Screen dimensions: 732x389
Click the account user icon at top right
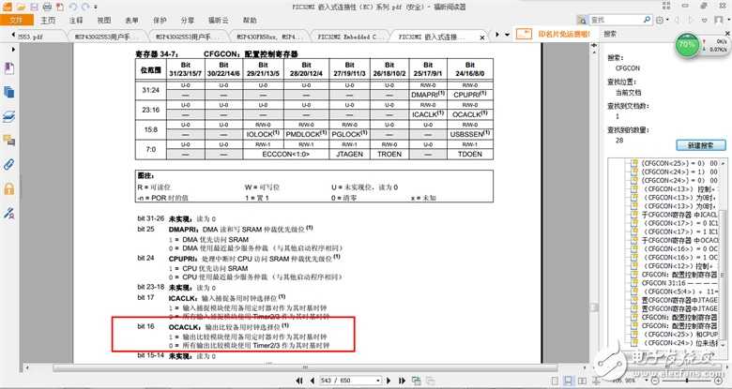click(719, 20)
